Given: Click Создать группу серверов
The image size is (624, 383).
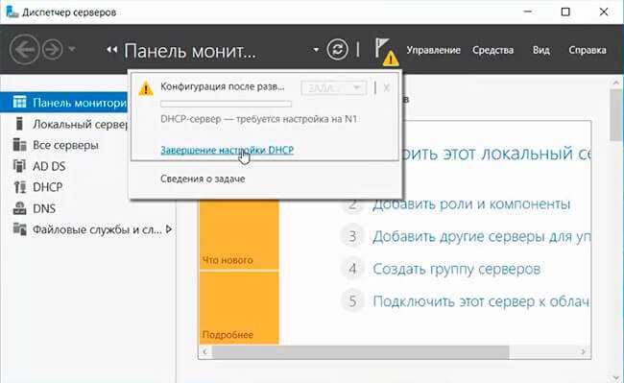Looking at the screenshot, I should coord(456,270).
